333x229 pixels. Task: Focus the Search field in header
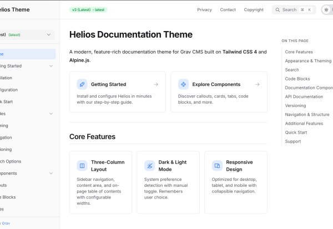294,10
